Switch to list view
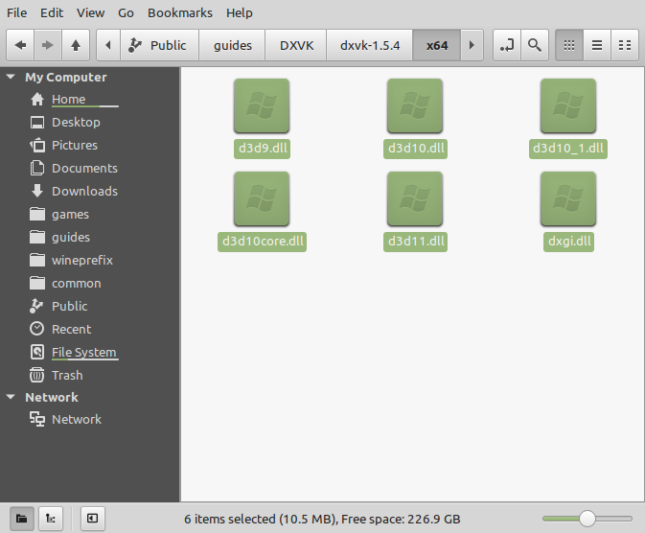 [x=597, y=45]
